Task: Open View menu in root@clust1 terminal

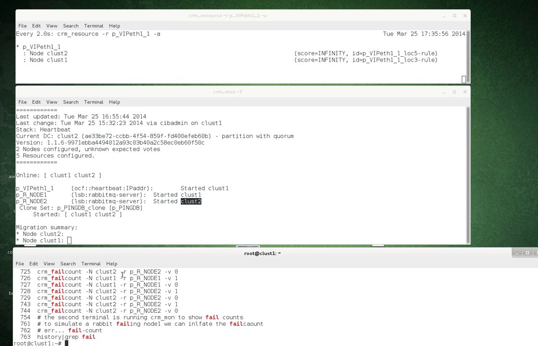Action: point(49,264)
